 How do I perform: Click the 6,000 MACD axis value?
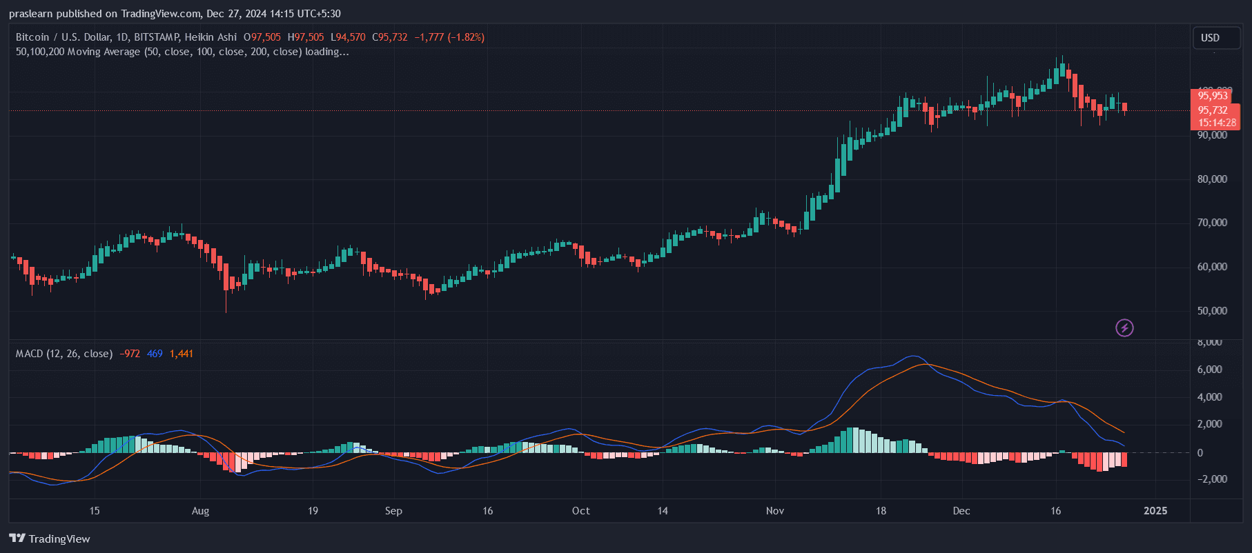[x=1209, y=370]
